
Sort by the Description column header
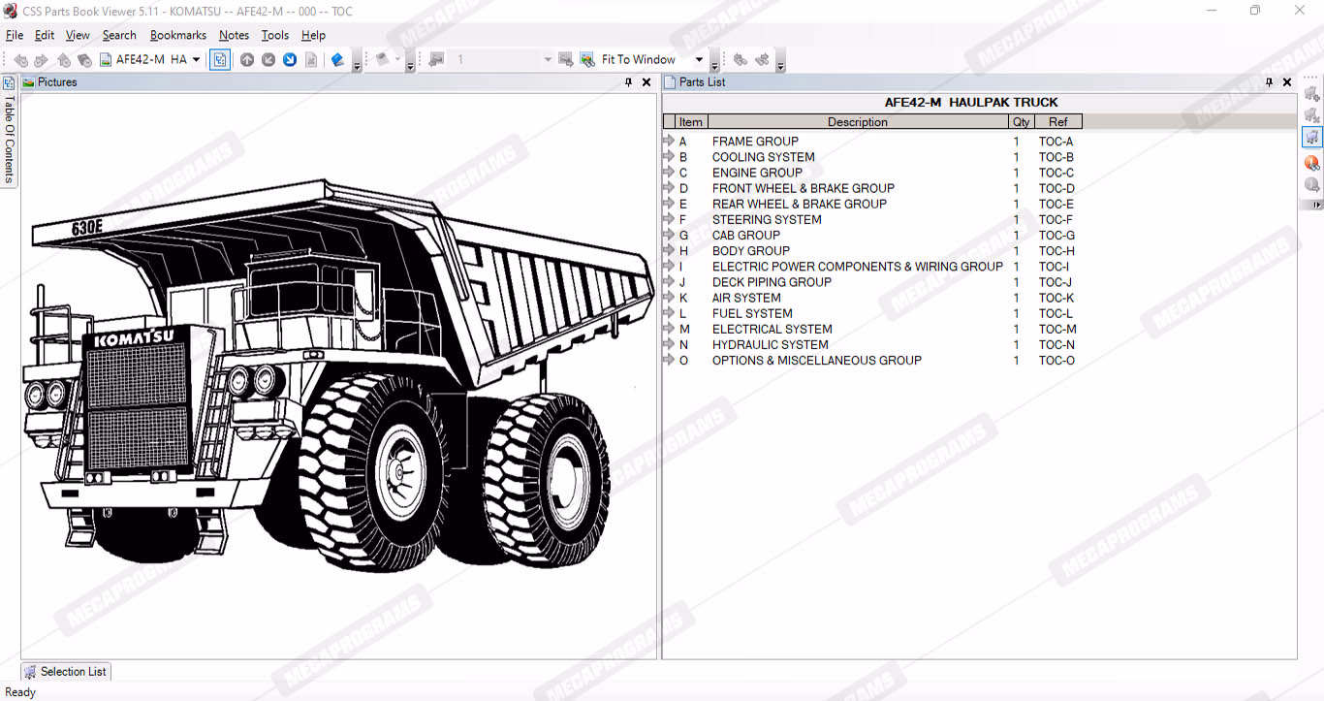pos(857,122)
